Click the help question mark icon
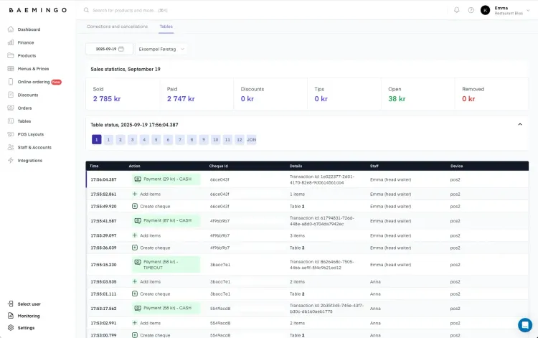 coord(471,10)
